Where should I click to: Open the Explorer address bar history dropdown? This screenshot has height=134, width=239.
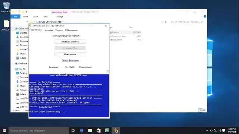162,22
